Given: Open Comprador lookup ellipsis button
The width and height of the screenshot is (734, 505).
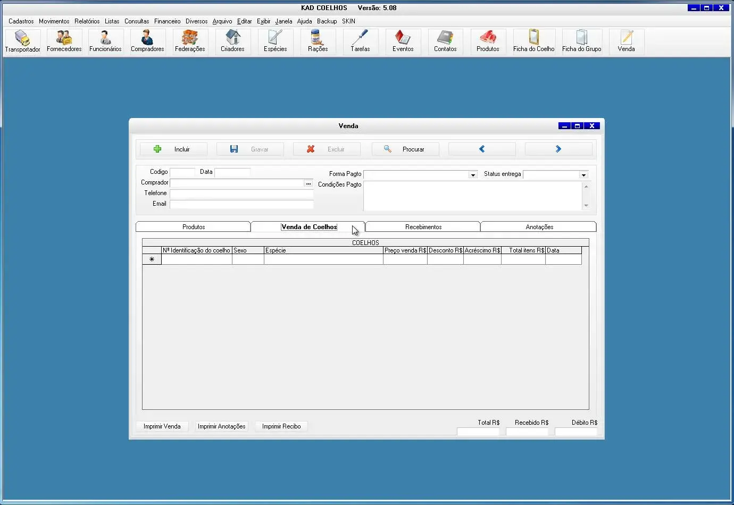Looking at the screenshot, I should [308, 183].
